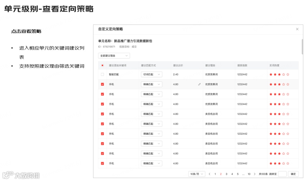The image size is (305, 181).
Task: Click the 确定 jump button
Action: point(293,174)
